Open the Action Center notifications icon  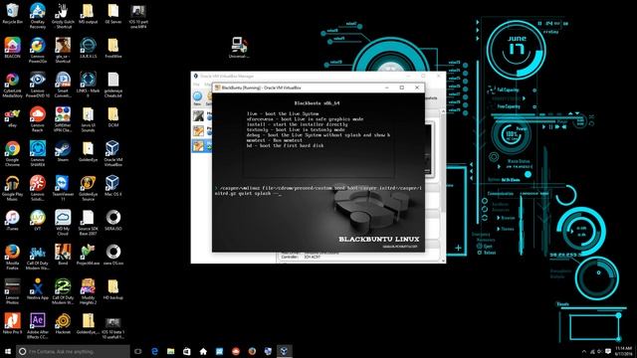[x=608, y=351]
